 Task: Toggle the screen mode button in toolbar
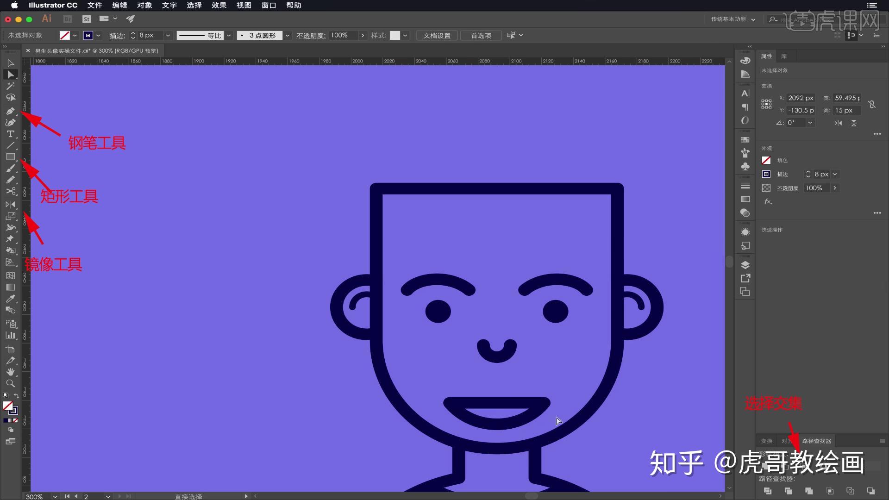(x=10, y=442)
